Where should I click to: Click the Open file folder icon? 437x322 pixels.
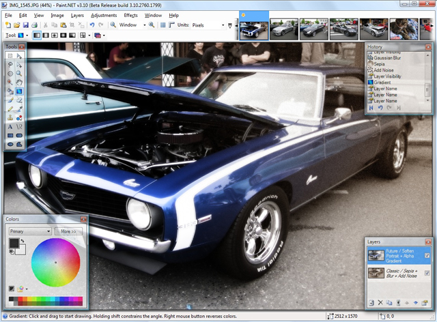[16, 25]
